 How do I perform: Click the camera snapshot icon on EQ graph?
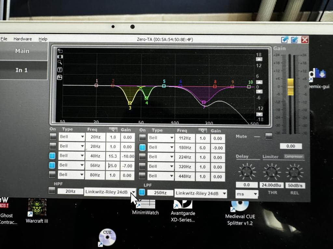coord(60,56)
